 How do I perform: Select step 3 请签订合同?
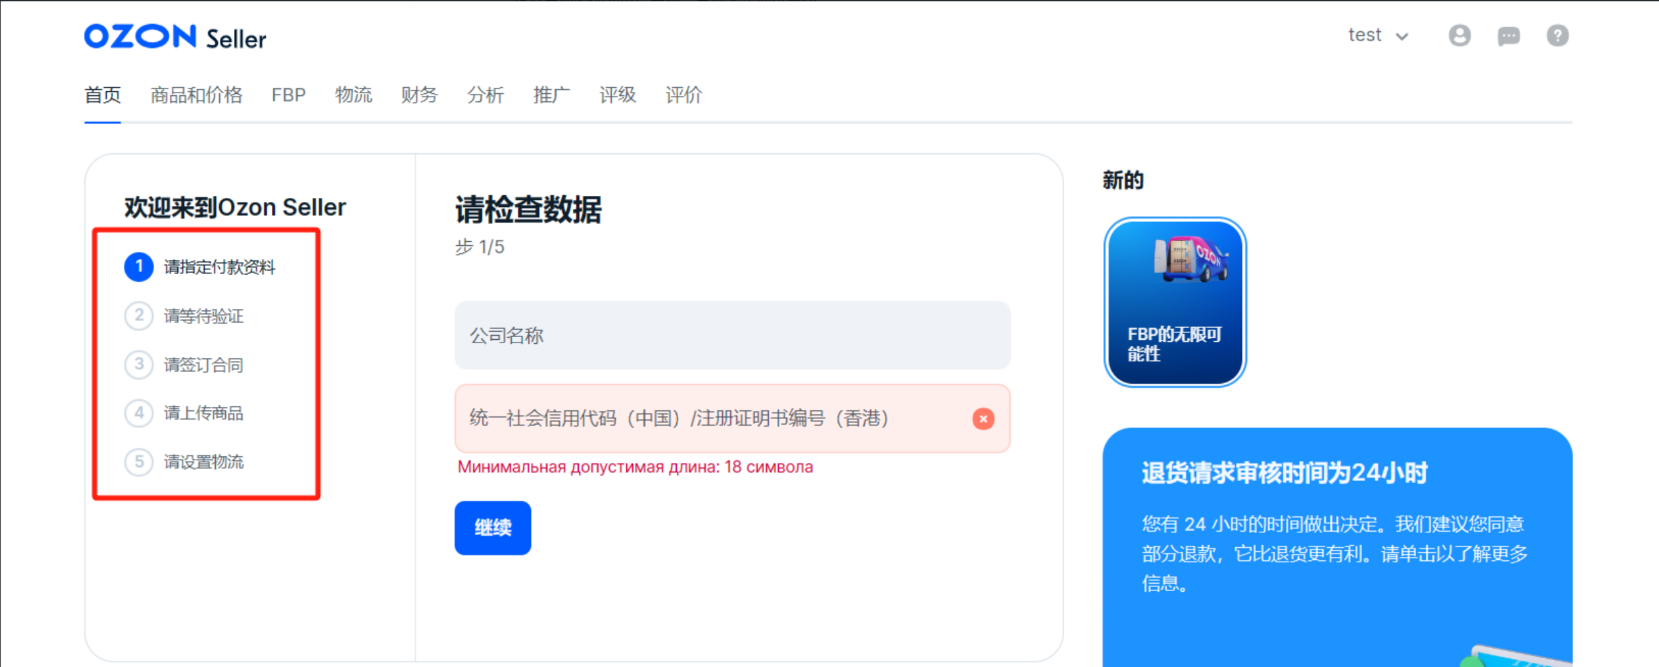184,364
